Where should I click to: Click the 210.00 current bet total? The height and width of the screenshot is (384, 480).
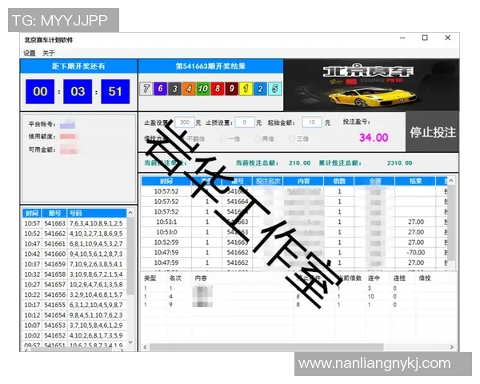299,163
